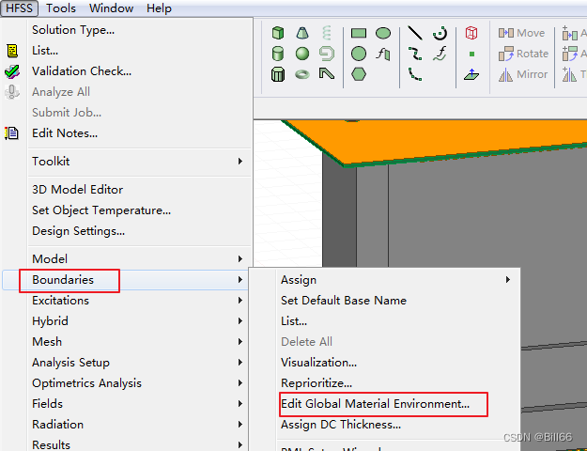Select the Draw regular polygon hexagon tool
The width and height of the screenshot is (587, 451).
coord(359,74)
